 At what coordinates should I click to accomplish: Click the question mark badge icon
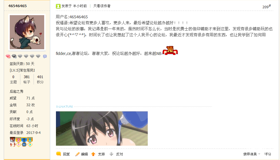click(45, 56)
